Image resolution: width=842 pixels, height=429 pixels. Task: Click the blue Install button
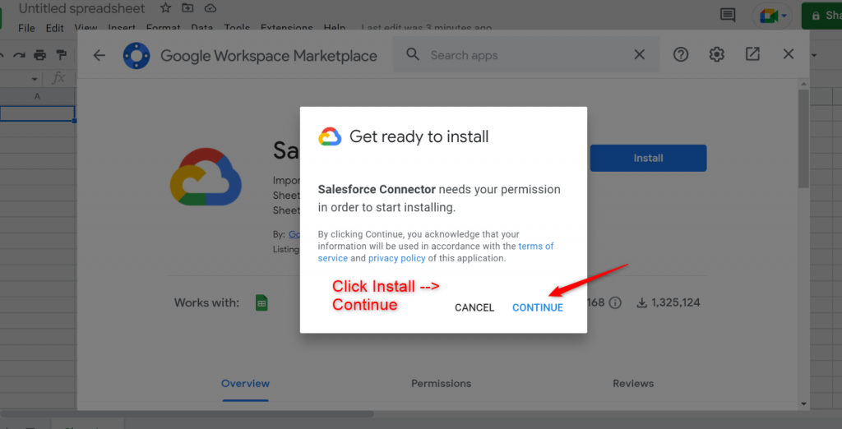[648, 158]
